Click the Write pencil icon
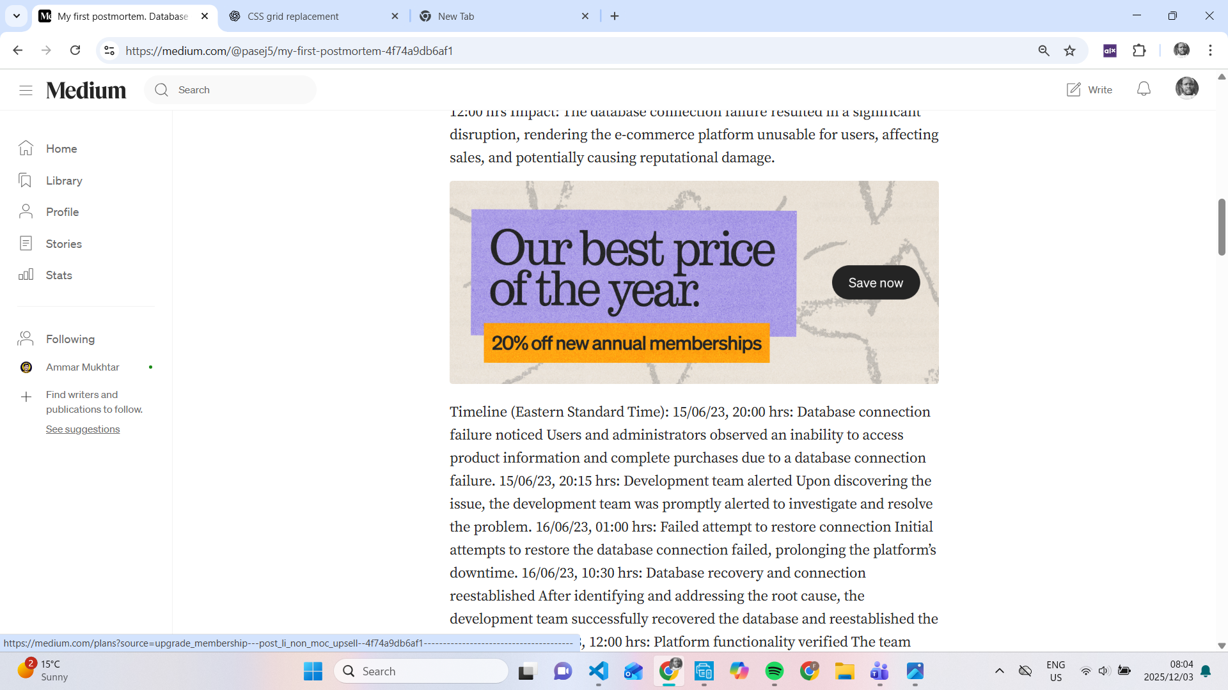 tap(1074, 89)
